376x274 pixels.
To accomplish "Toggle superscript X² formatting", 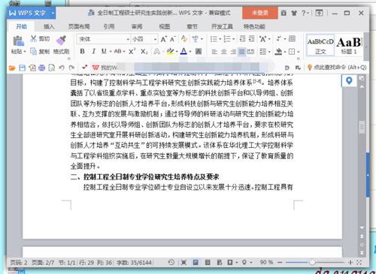I will 132,51.
